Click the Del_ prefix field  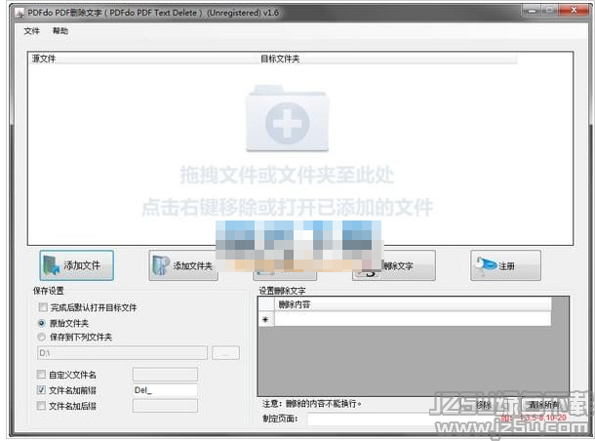coord(165,390)
